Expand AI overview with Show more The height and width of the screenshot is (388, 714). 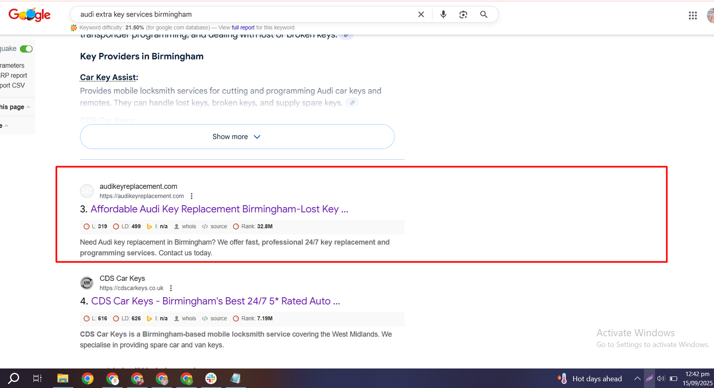pyautogui.click(x=237, y=137)
